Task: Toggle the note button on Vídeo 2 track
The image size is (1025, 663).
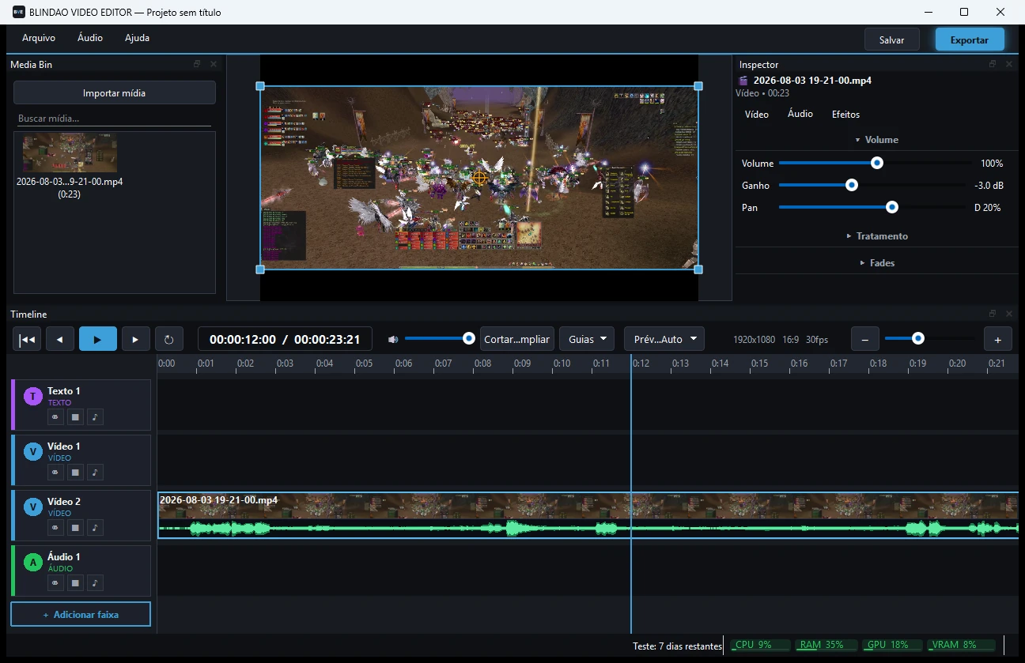Action: coord(95,528)
